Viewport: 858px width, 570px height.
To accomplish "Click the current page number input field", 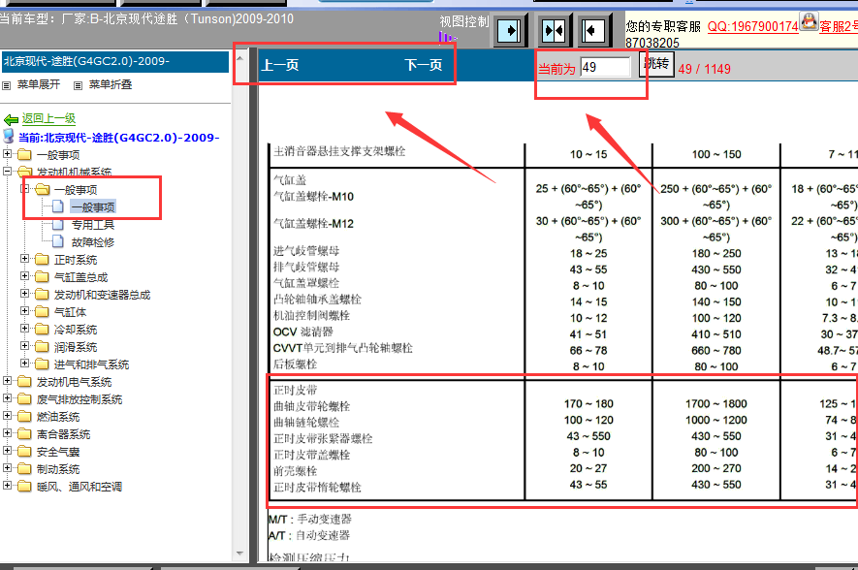I will (605, 67).
